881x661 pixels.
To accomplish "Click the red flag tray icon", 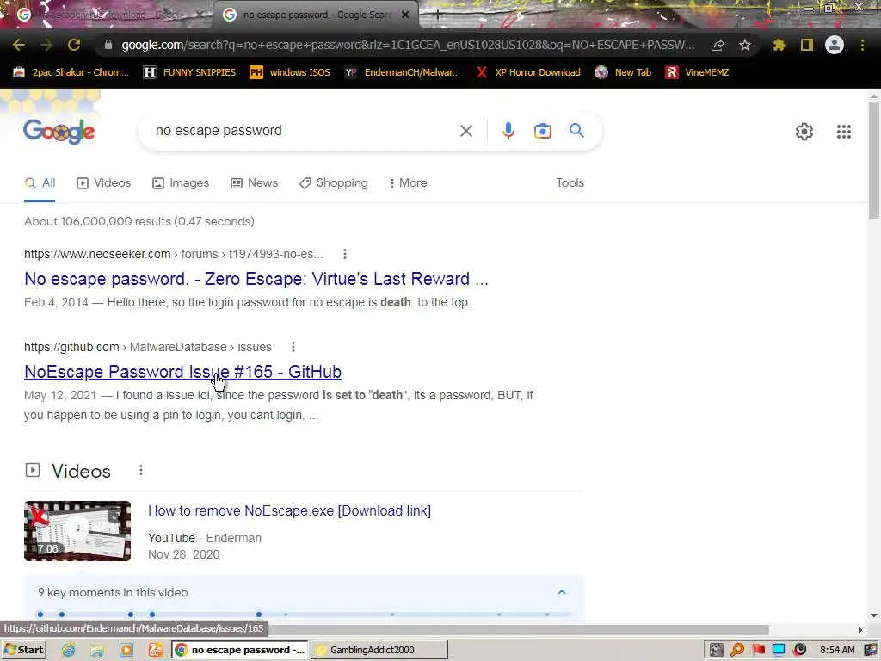I will click(x=759, y=650).
